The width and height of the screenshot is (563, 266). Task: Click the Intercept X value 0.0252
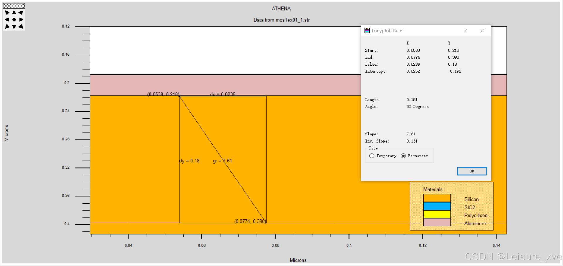click(413, 71)
